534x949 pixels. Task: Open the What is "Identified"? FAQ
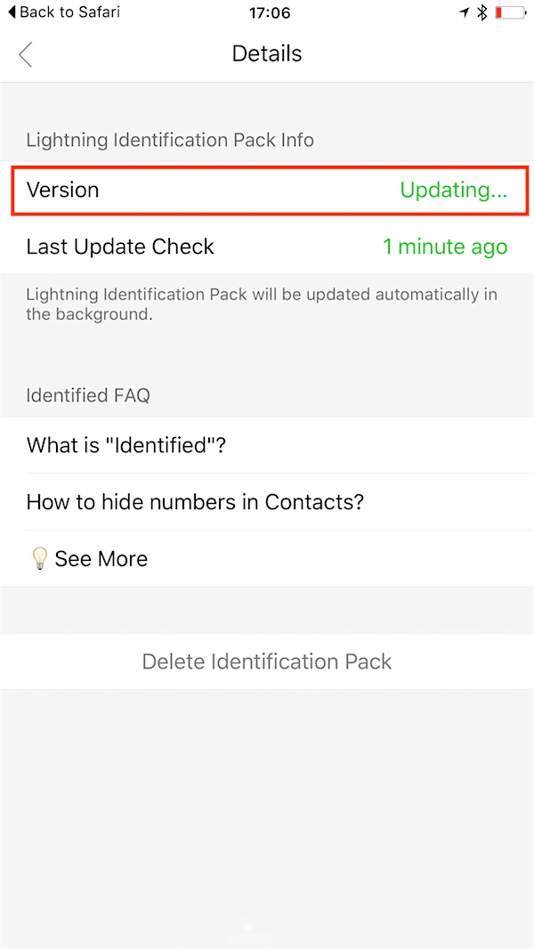126,444
